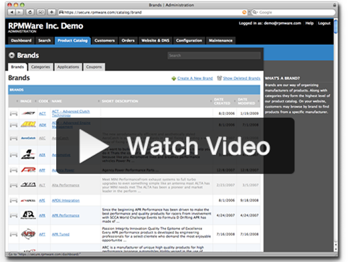
Task: Open the Search navigation tab
Action: click(x=44, y=41)
